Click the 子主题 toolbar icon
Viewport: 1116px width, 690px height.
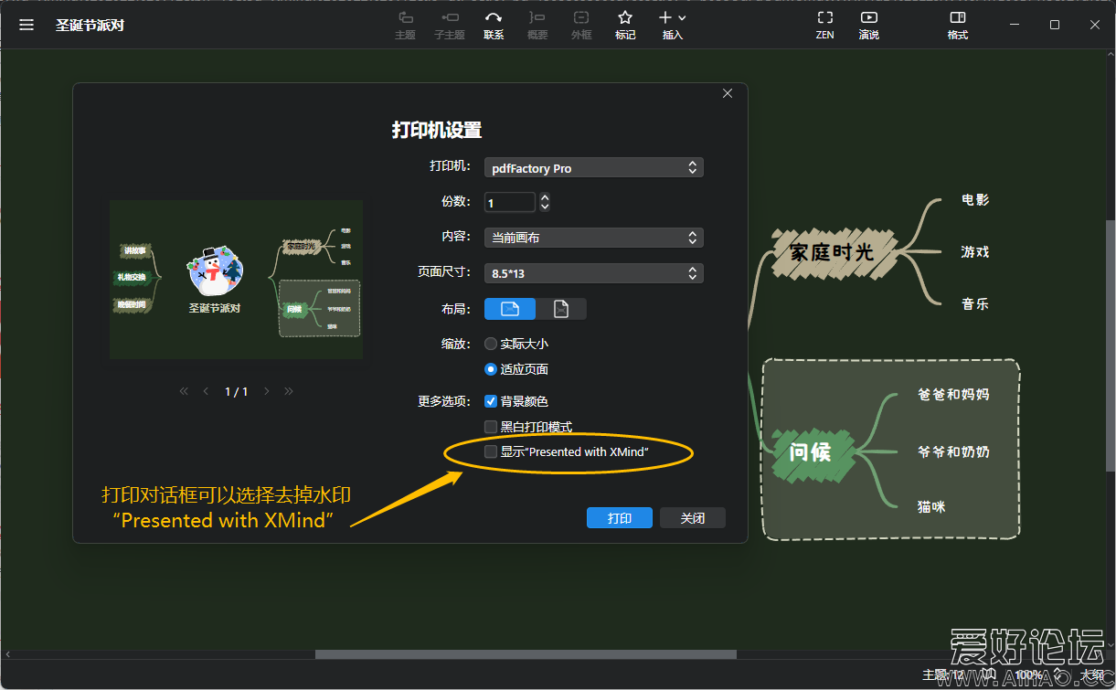(x=449, y=26)
